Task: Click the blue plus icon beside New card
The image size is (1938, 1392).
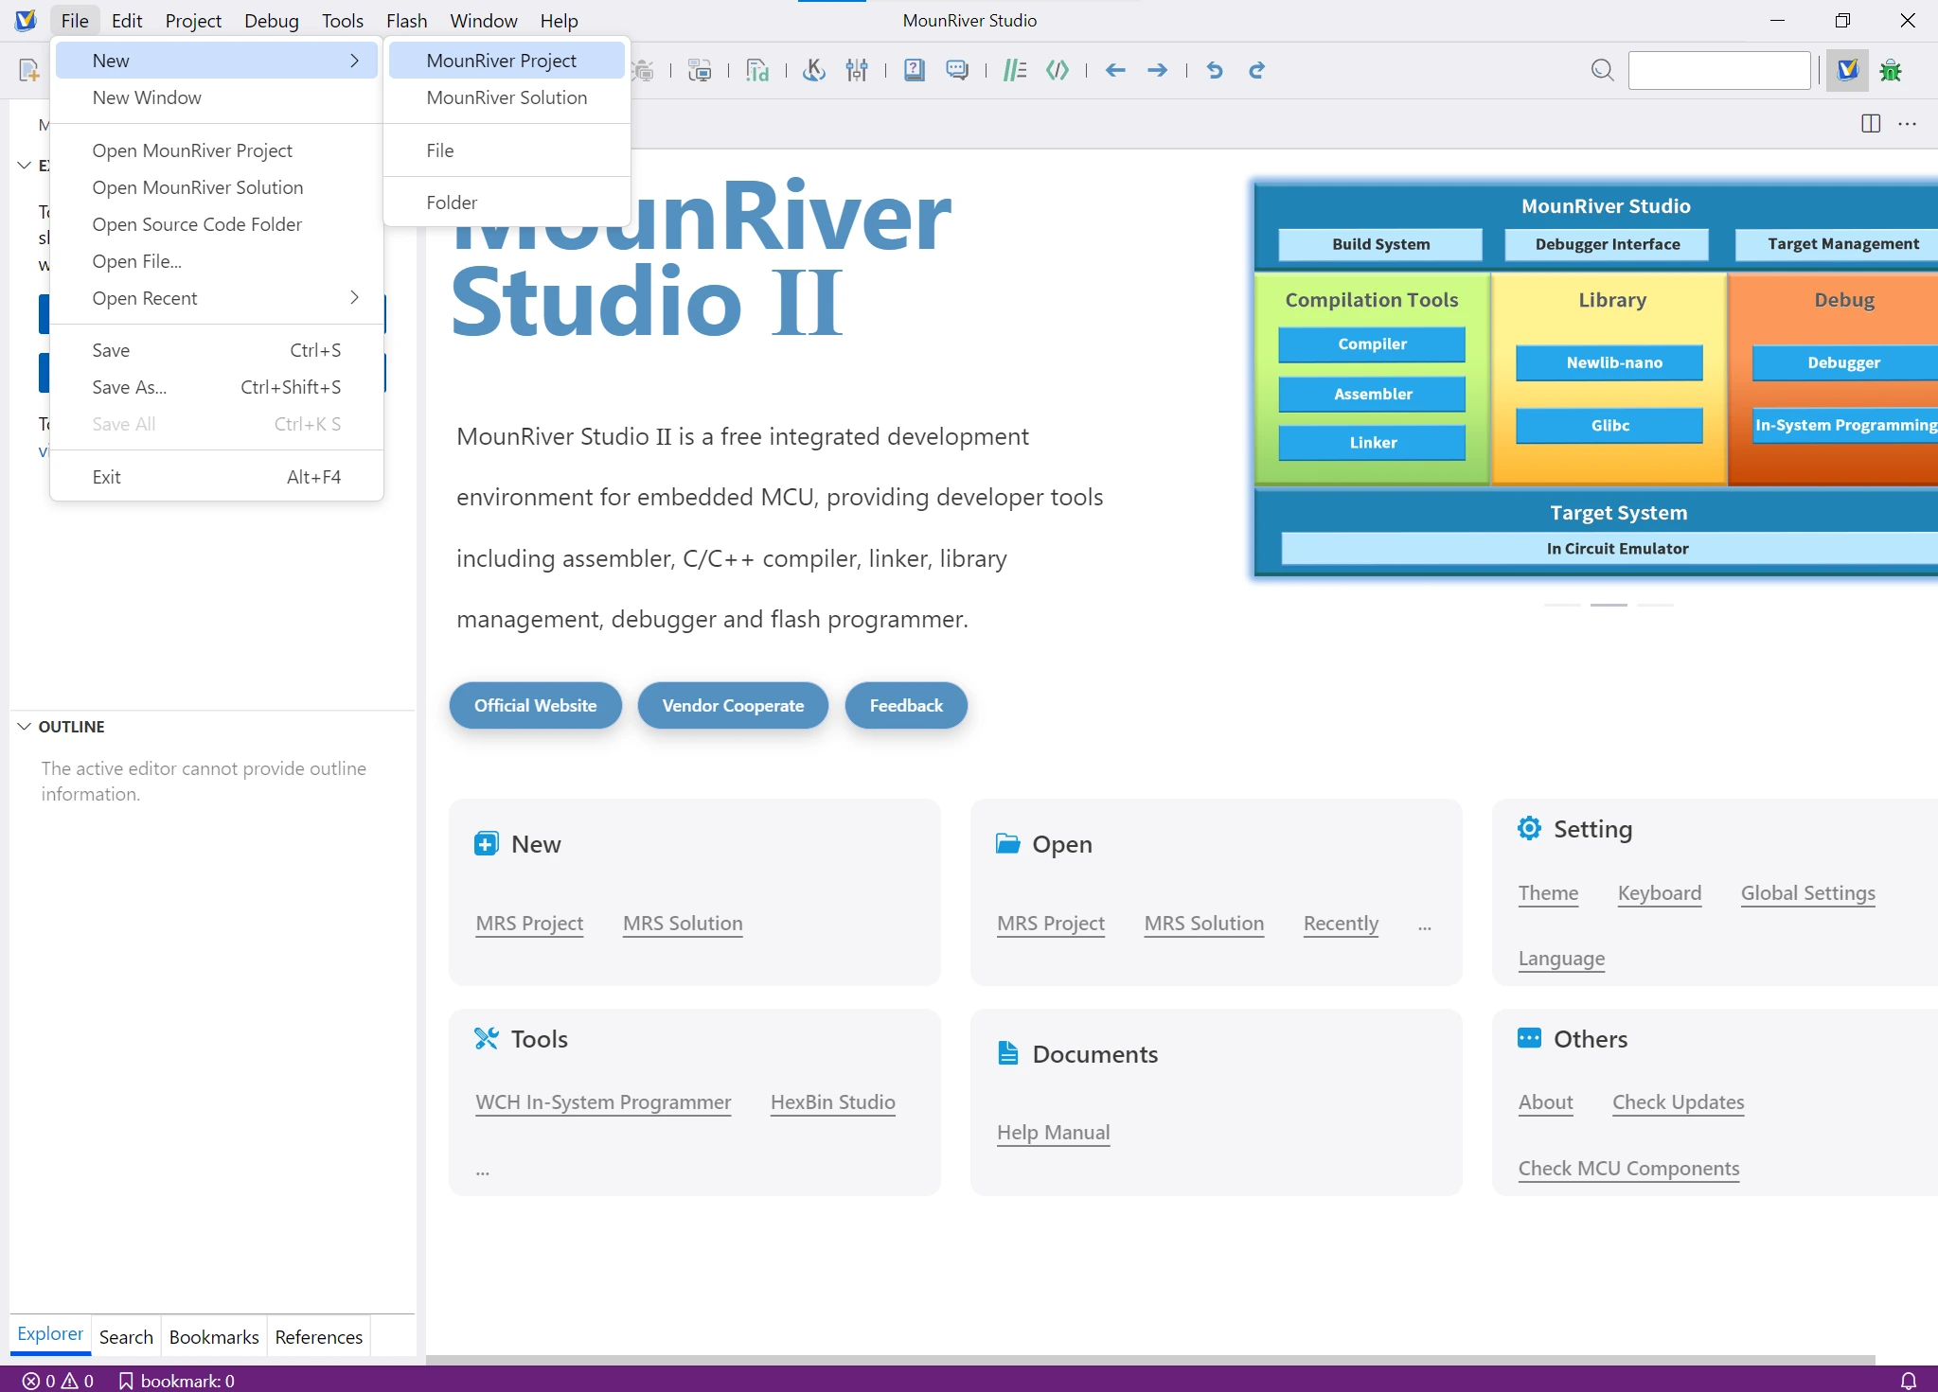Action: coord(487,843)
